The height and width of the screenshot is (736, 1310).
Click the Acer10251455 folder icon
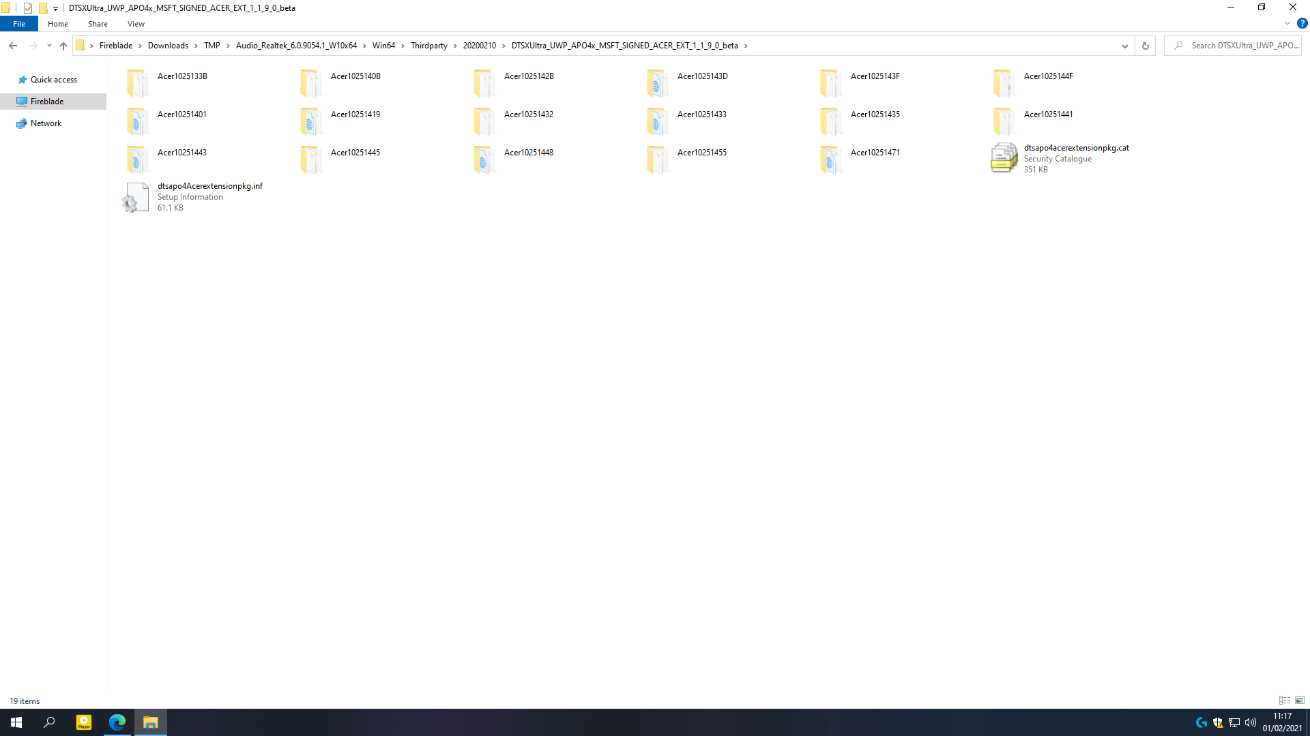click(657, 159)
